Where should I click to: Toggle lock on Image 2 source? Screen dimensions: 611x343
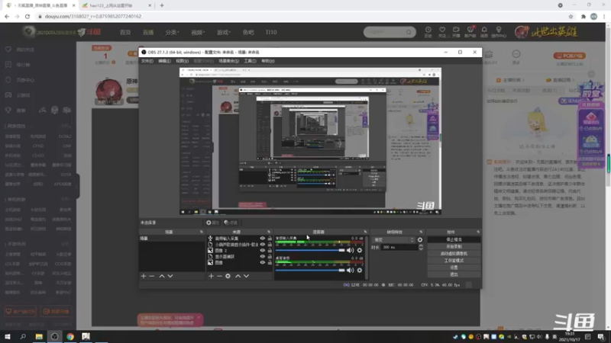[270, 251]
